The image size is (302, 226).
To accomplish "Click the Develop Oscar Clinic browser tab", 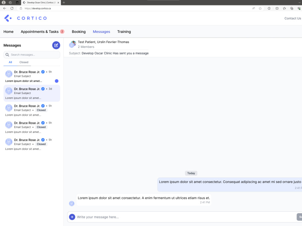I will point(41,2).
